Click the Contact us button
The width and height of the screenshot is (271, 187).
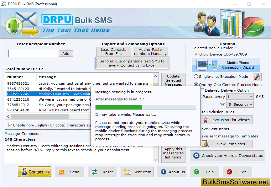[34, 172]
